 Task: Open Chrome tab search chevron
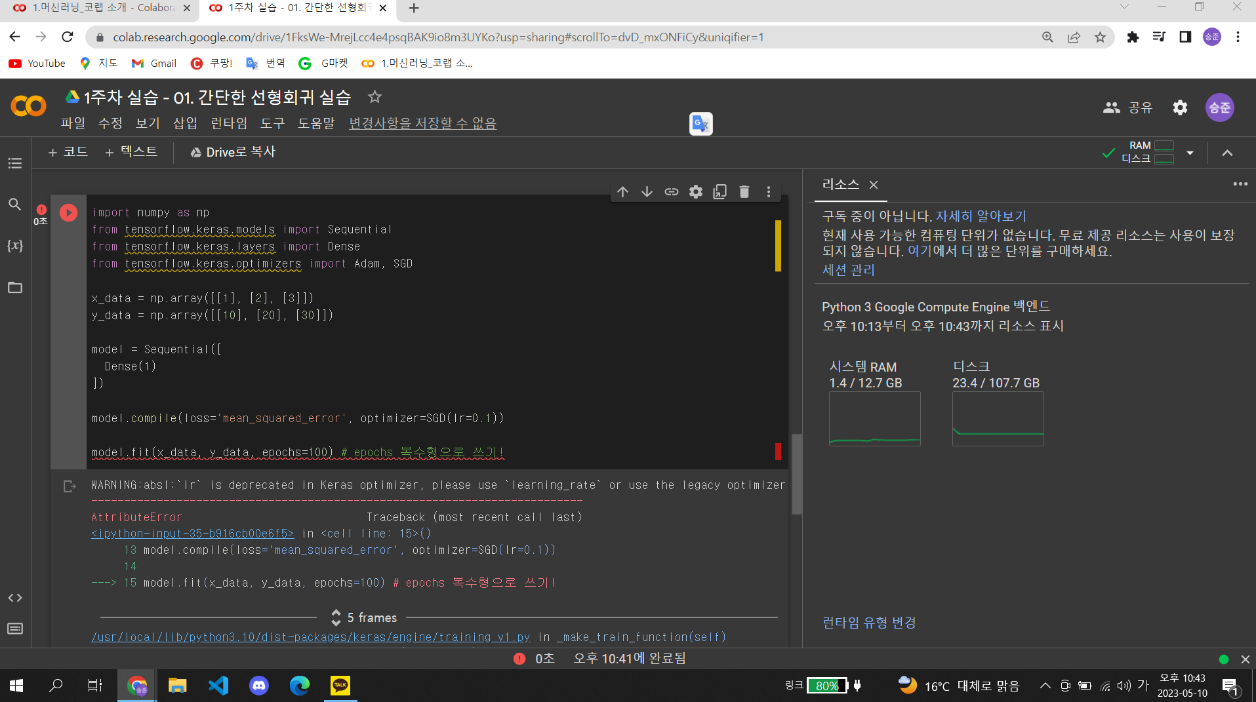1124,7
